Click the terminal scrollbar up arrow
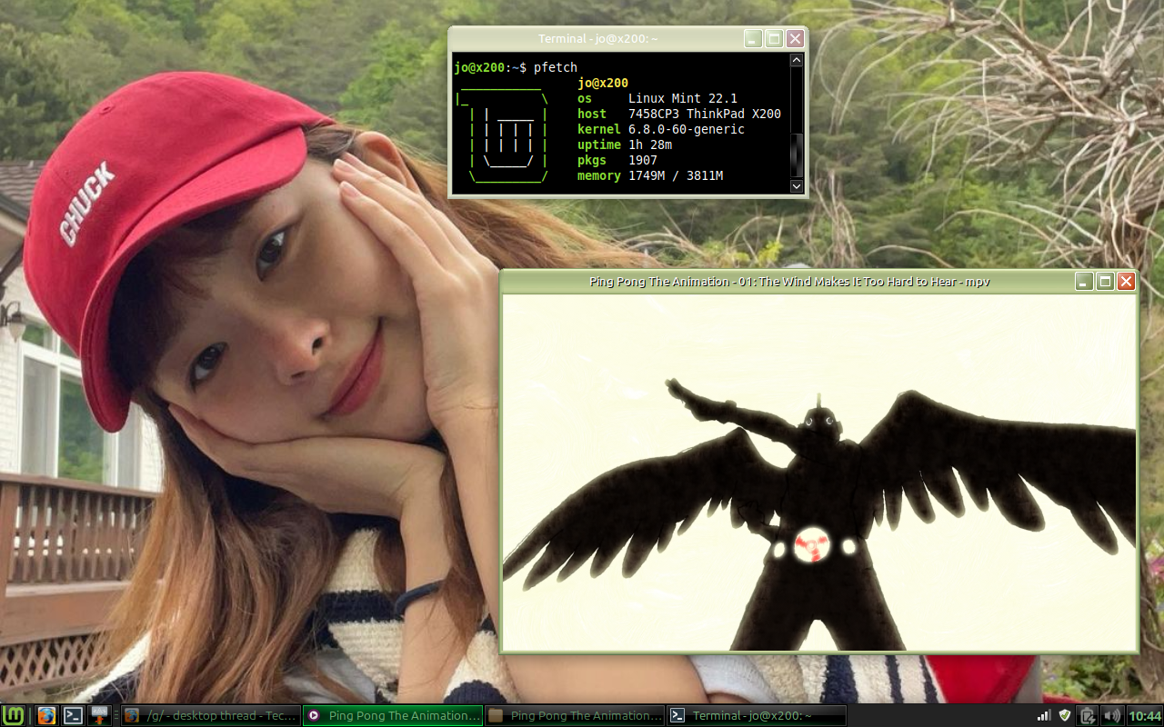Image resolution: width=1164 pixels, height=727 pixels. tap(797, 60)
